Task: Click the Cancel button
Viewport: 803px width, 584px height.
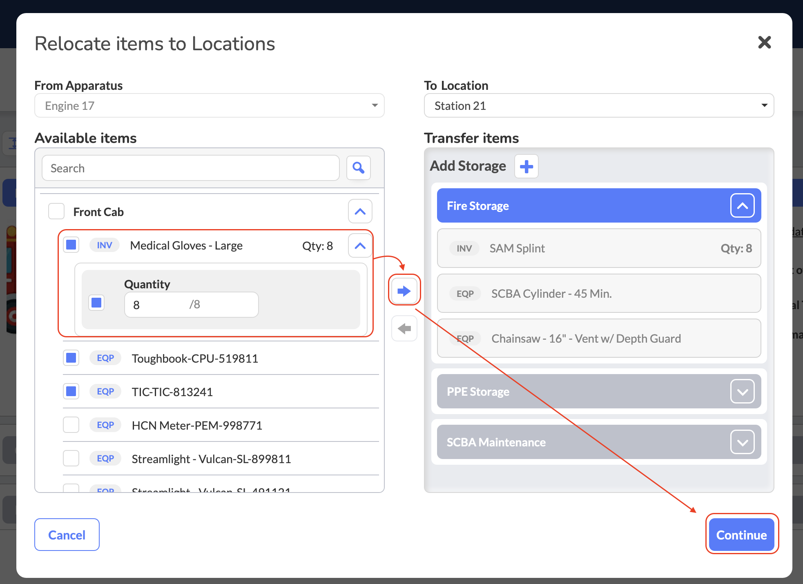Action: point(67,535)
